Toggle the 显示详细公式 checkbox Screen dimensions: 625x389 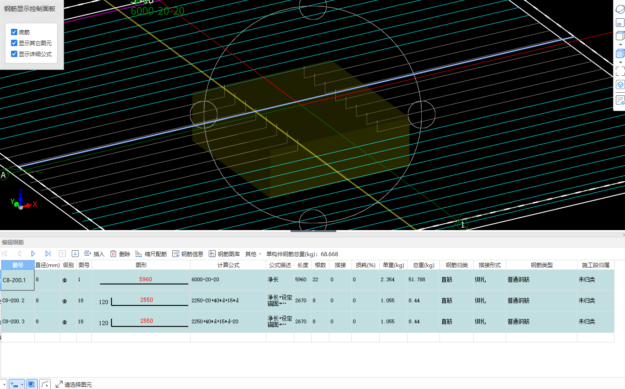point(14,54)
